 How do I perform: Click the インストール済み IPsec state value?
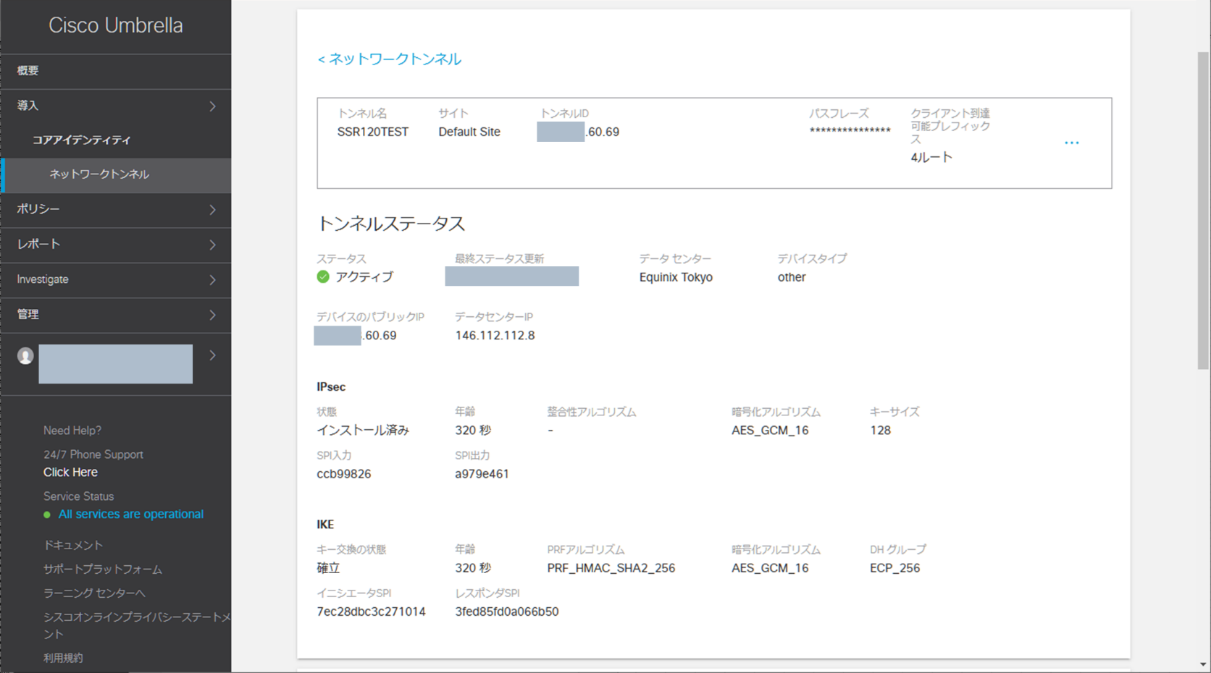pos(363,430)
